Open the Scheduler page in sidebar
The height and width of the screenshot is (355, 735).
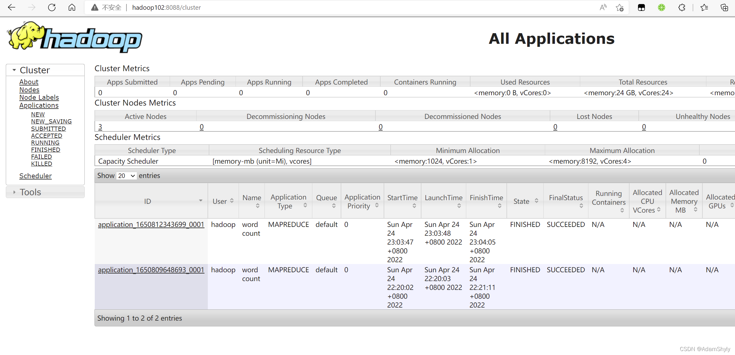click(x=35, y=176)
